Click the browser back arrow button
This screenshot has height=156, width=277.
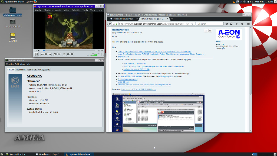click(x=110, y=24)
